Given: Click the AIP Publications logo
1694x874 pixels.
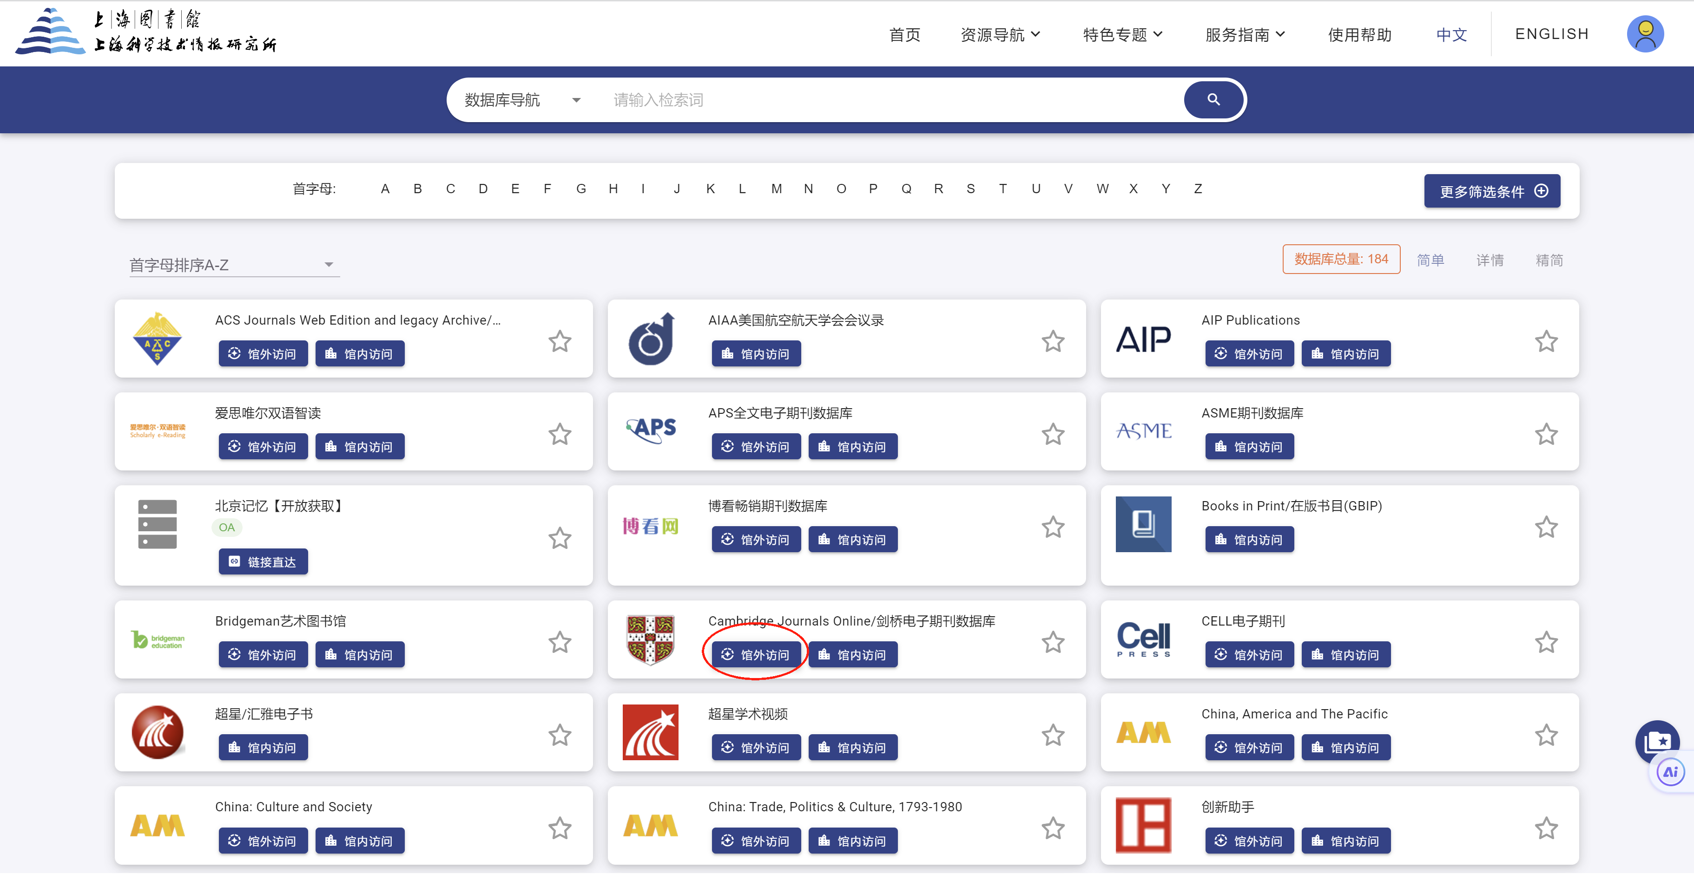Looking at the screenshot, I should pyautogui.click(x=1143, y=340).
